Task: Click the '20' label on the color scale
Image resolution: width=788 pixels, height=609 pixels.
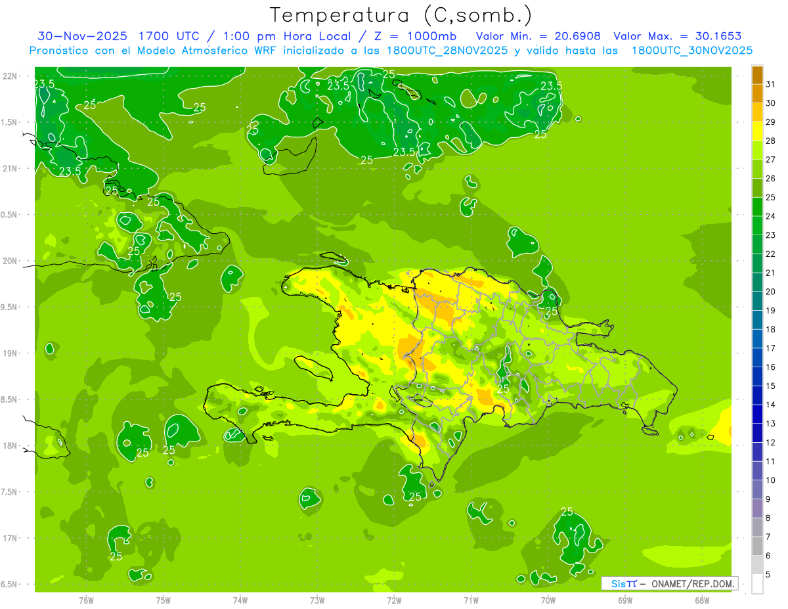Action: pyautogui.click(x=771, y=292)
